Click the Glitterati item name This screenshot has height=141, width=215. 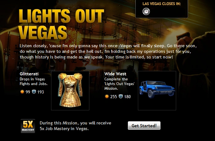tap(29, 74)
